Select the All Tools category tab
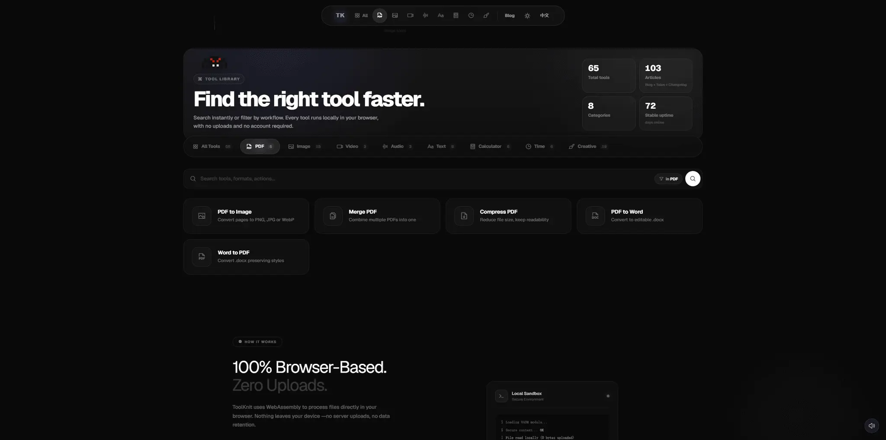 pyautogui.click(x=212, y=146)
